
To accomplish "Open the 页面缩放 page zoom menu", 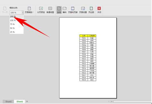I will pos(29,10).
